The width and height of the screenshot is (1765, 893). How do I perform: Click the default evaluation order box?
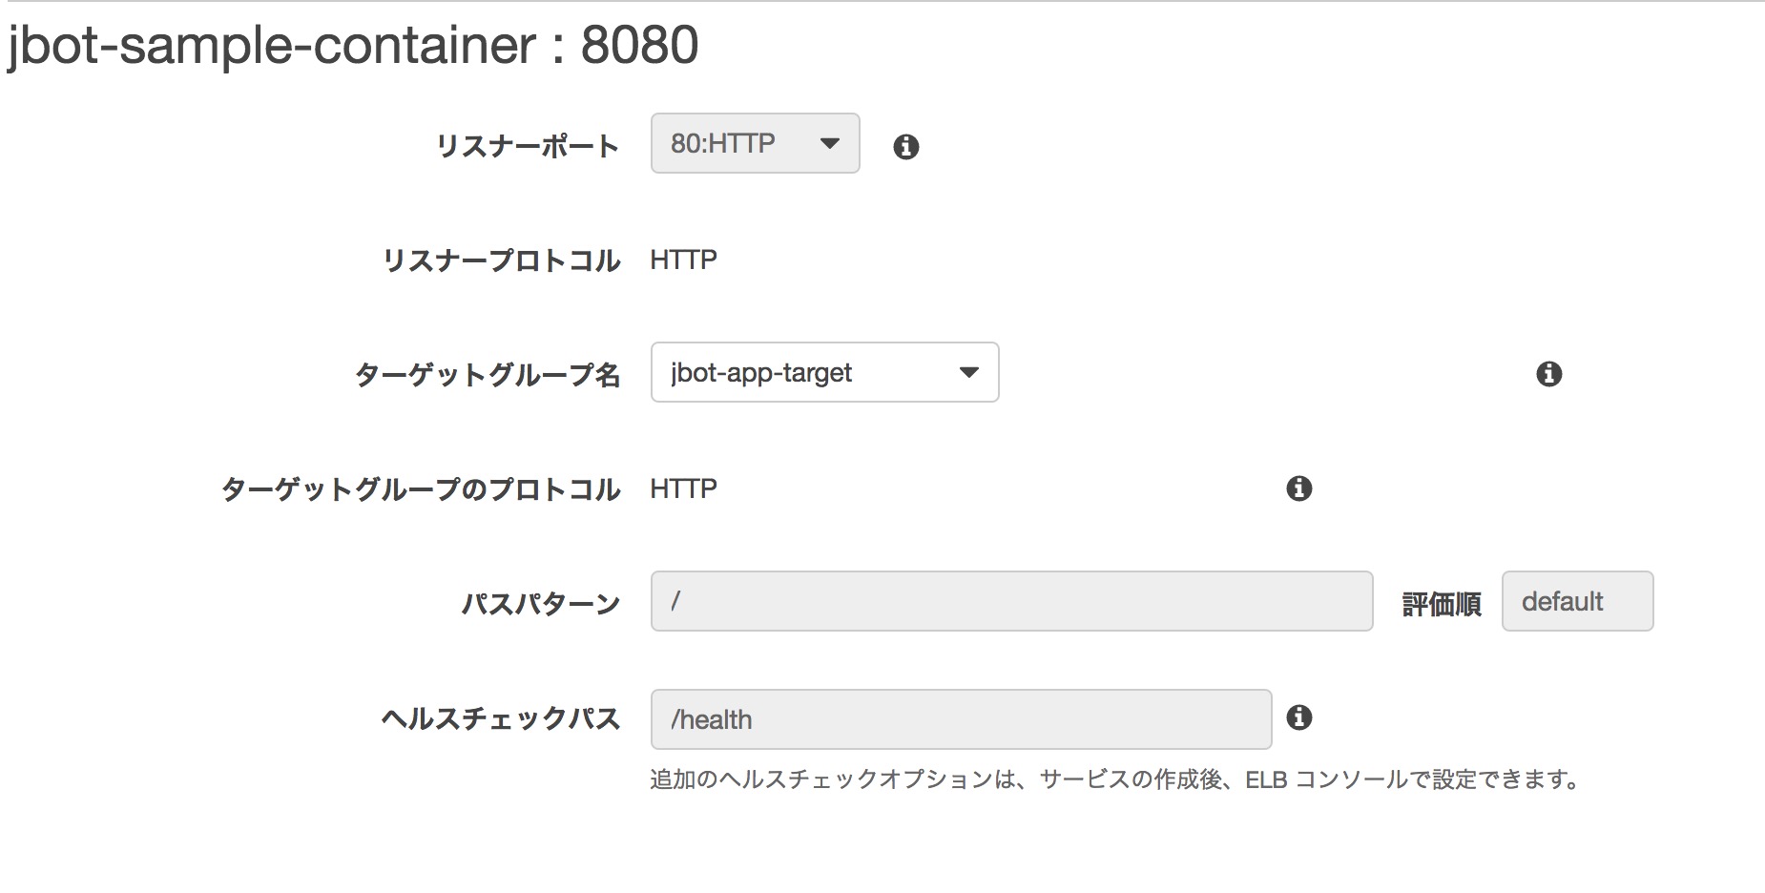(x=1576, y=601)
